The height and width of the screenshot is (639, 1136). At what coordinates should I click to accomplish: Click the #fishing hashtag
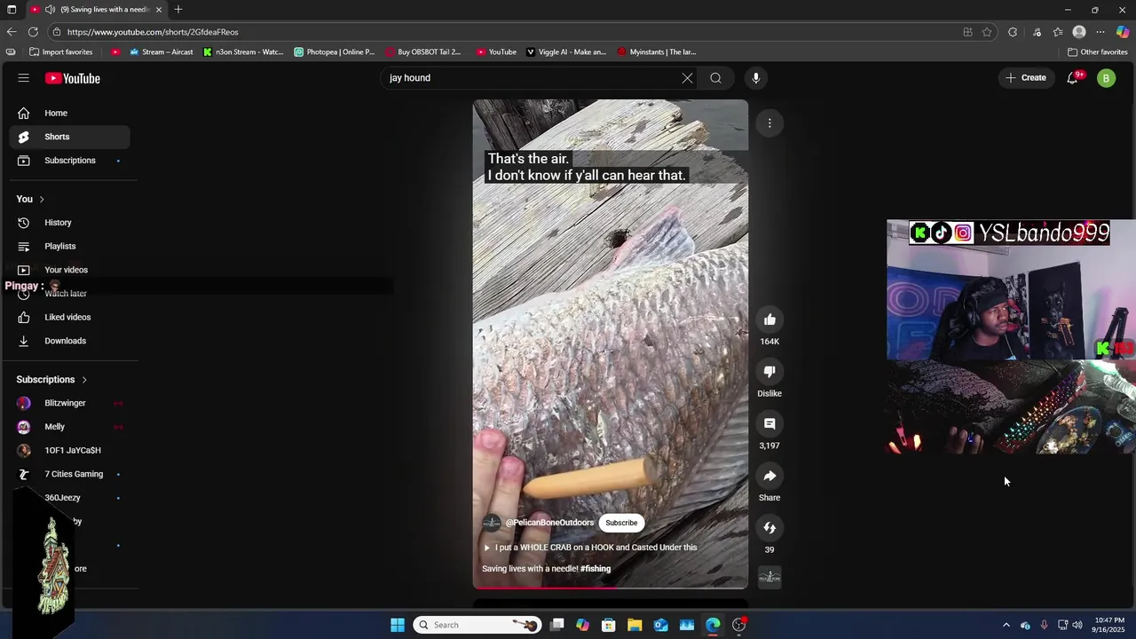(596, 569)
